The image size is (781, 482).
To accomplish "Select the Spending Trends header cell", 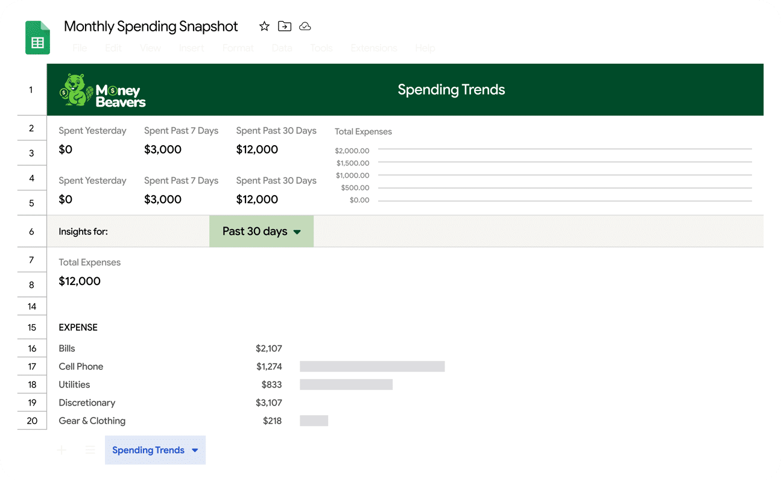I will [x=451, y=90].
